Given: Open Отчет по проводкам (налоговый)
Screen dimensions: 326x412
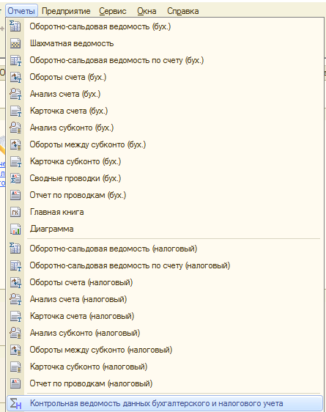Looking at the screenshot, I should point(165,383).
